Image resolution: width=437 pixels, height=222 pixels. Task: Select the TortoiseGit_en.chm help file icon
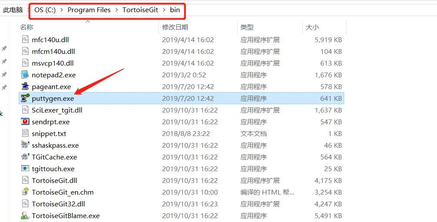pos(25,192)
